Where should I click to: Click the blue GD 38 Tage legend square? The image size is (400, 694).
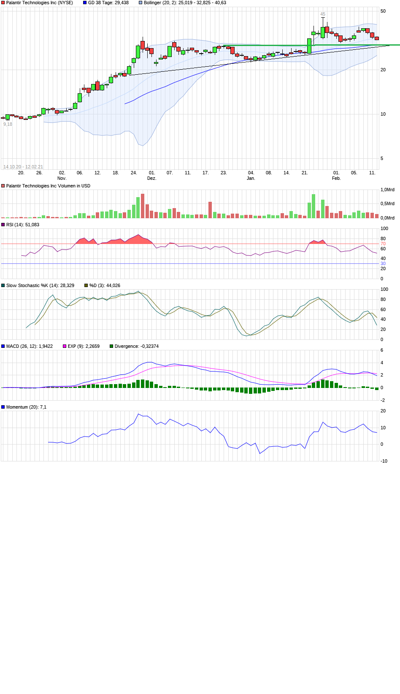point(85,3)
